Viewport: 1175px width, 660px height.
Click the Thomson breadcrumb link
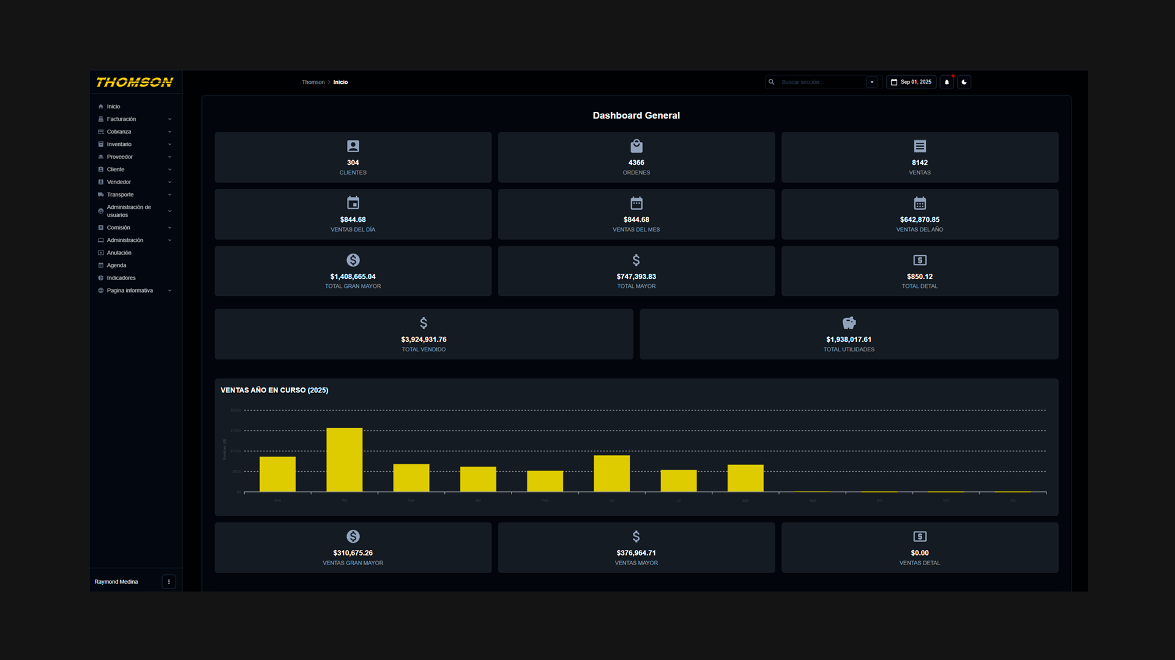[x=313, y=82]
